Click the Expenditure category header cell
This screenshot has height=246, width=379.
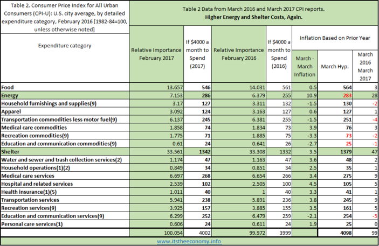(65, 46)
